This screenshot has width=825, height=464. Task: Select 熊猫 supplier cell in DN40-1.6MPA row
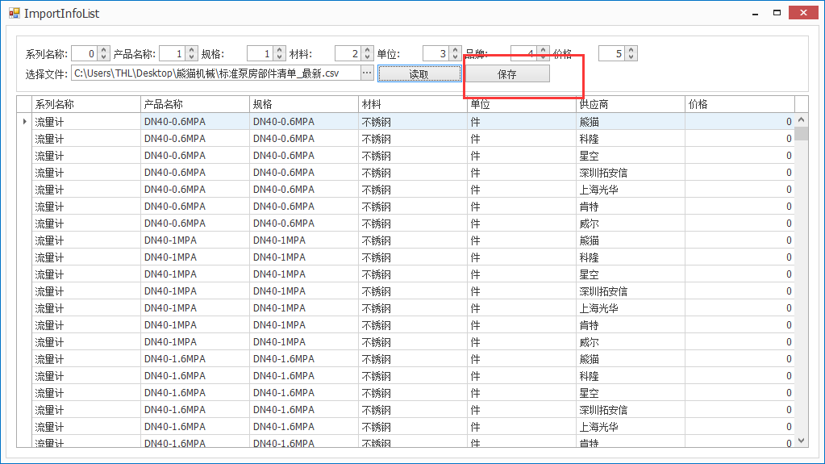tap(631, 358)
